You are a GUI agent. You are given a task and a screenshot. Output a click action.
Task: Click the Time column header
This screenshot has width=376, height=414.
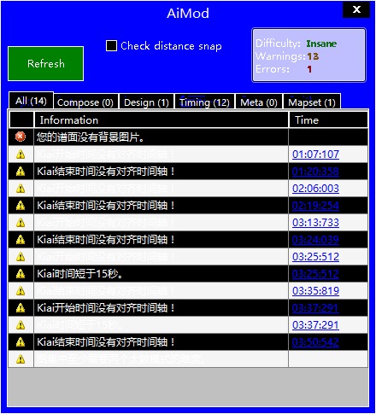click(329, 120)
